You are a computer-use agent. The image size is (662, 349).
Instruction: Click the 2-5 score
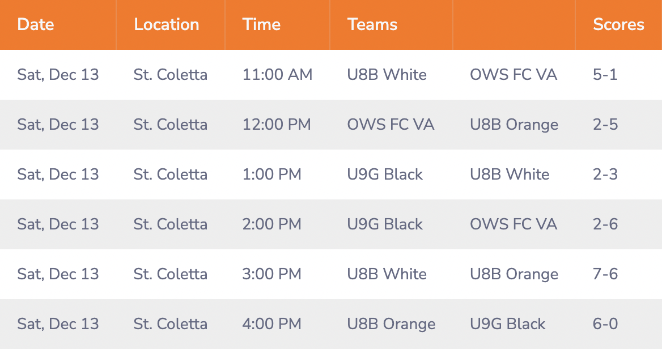[x=605, y=125]
